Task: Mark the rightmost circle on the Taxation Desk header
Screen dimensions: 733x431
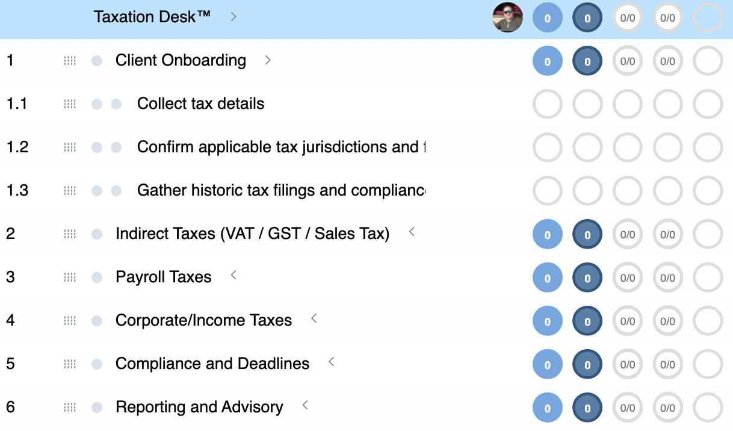Action: 708,17
